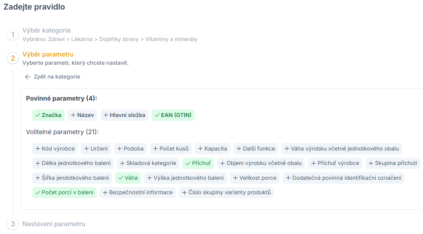The image size is (423, 234).
Task: Click the plus icon on Název chip
Action: pos(73,115)
